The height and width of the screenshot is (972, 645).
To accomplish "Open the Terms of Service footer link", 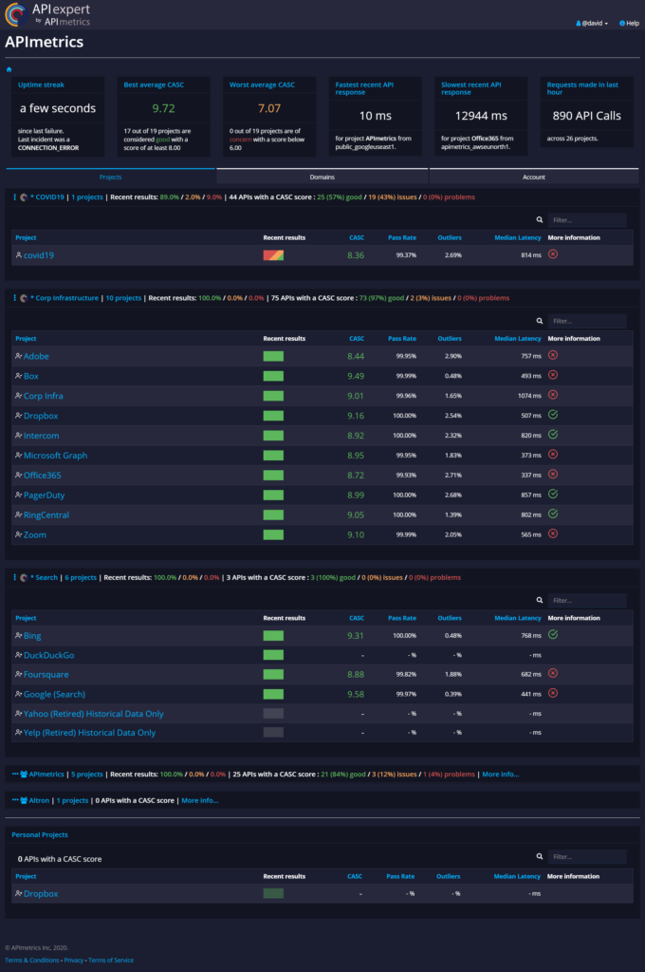I will tap(111, 961).
